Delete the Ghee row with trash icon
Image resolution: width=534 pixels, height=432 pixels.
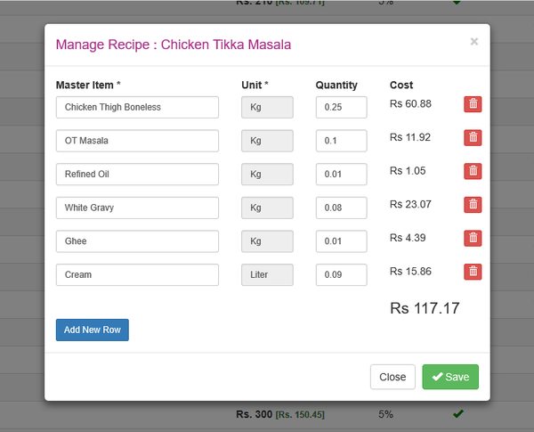pyautogui.click(x=473, y=238)
